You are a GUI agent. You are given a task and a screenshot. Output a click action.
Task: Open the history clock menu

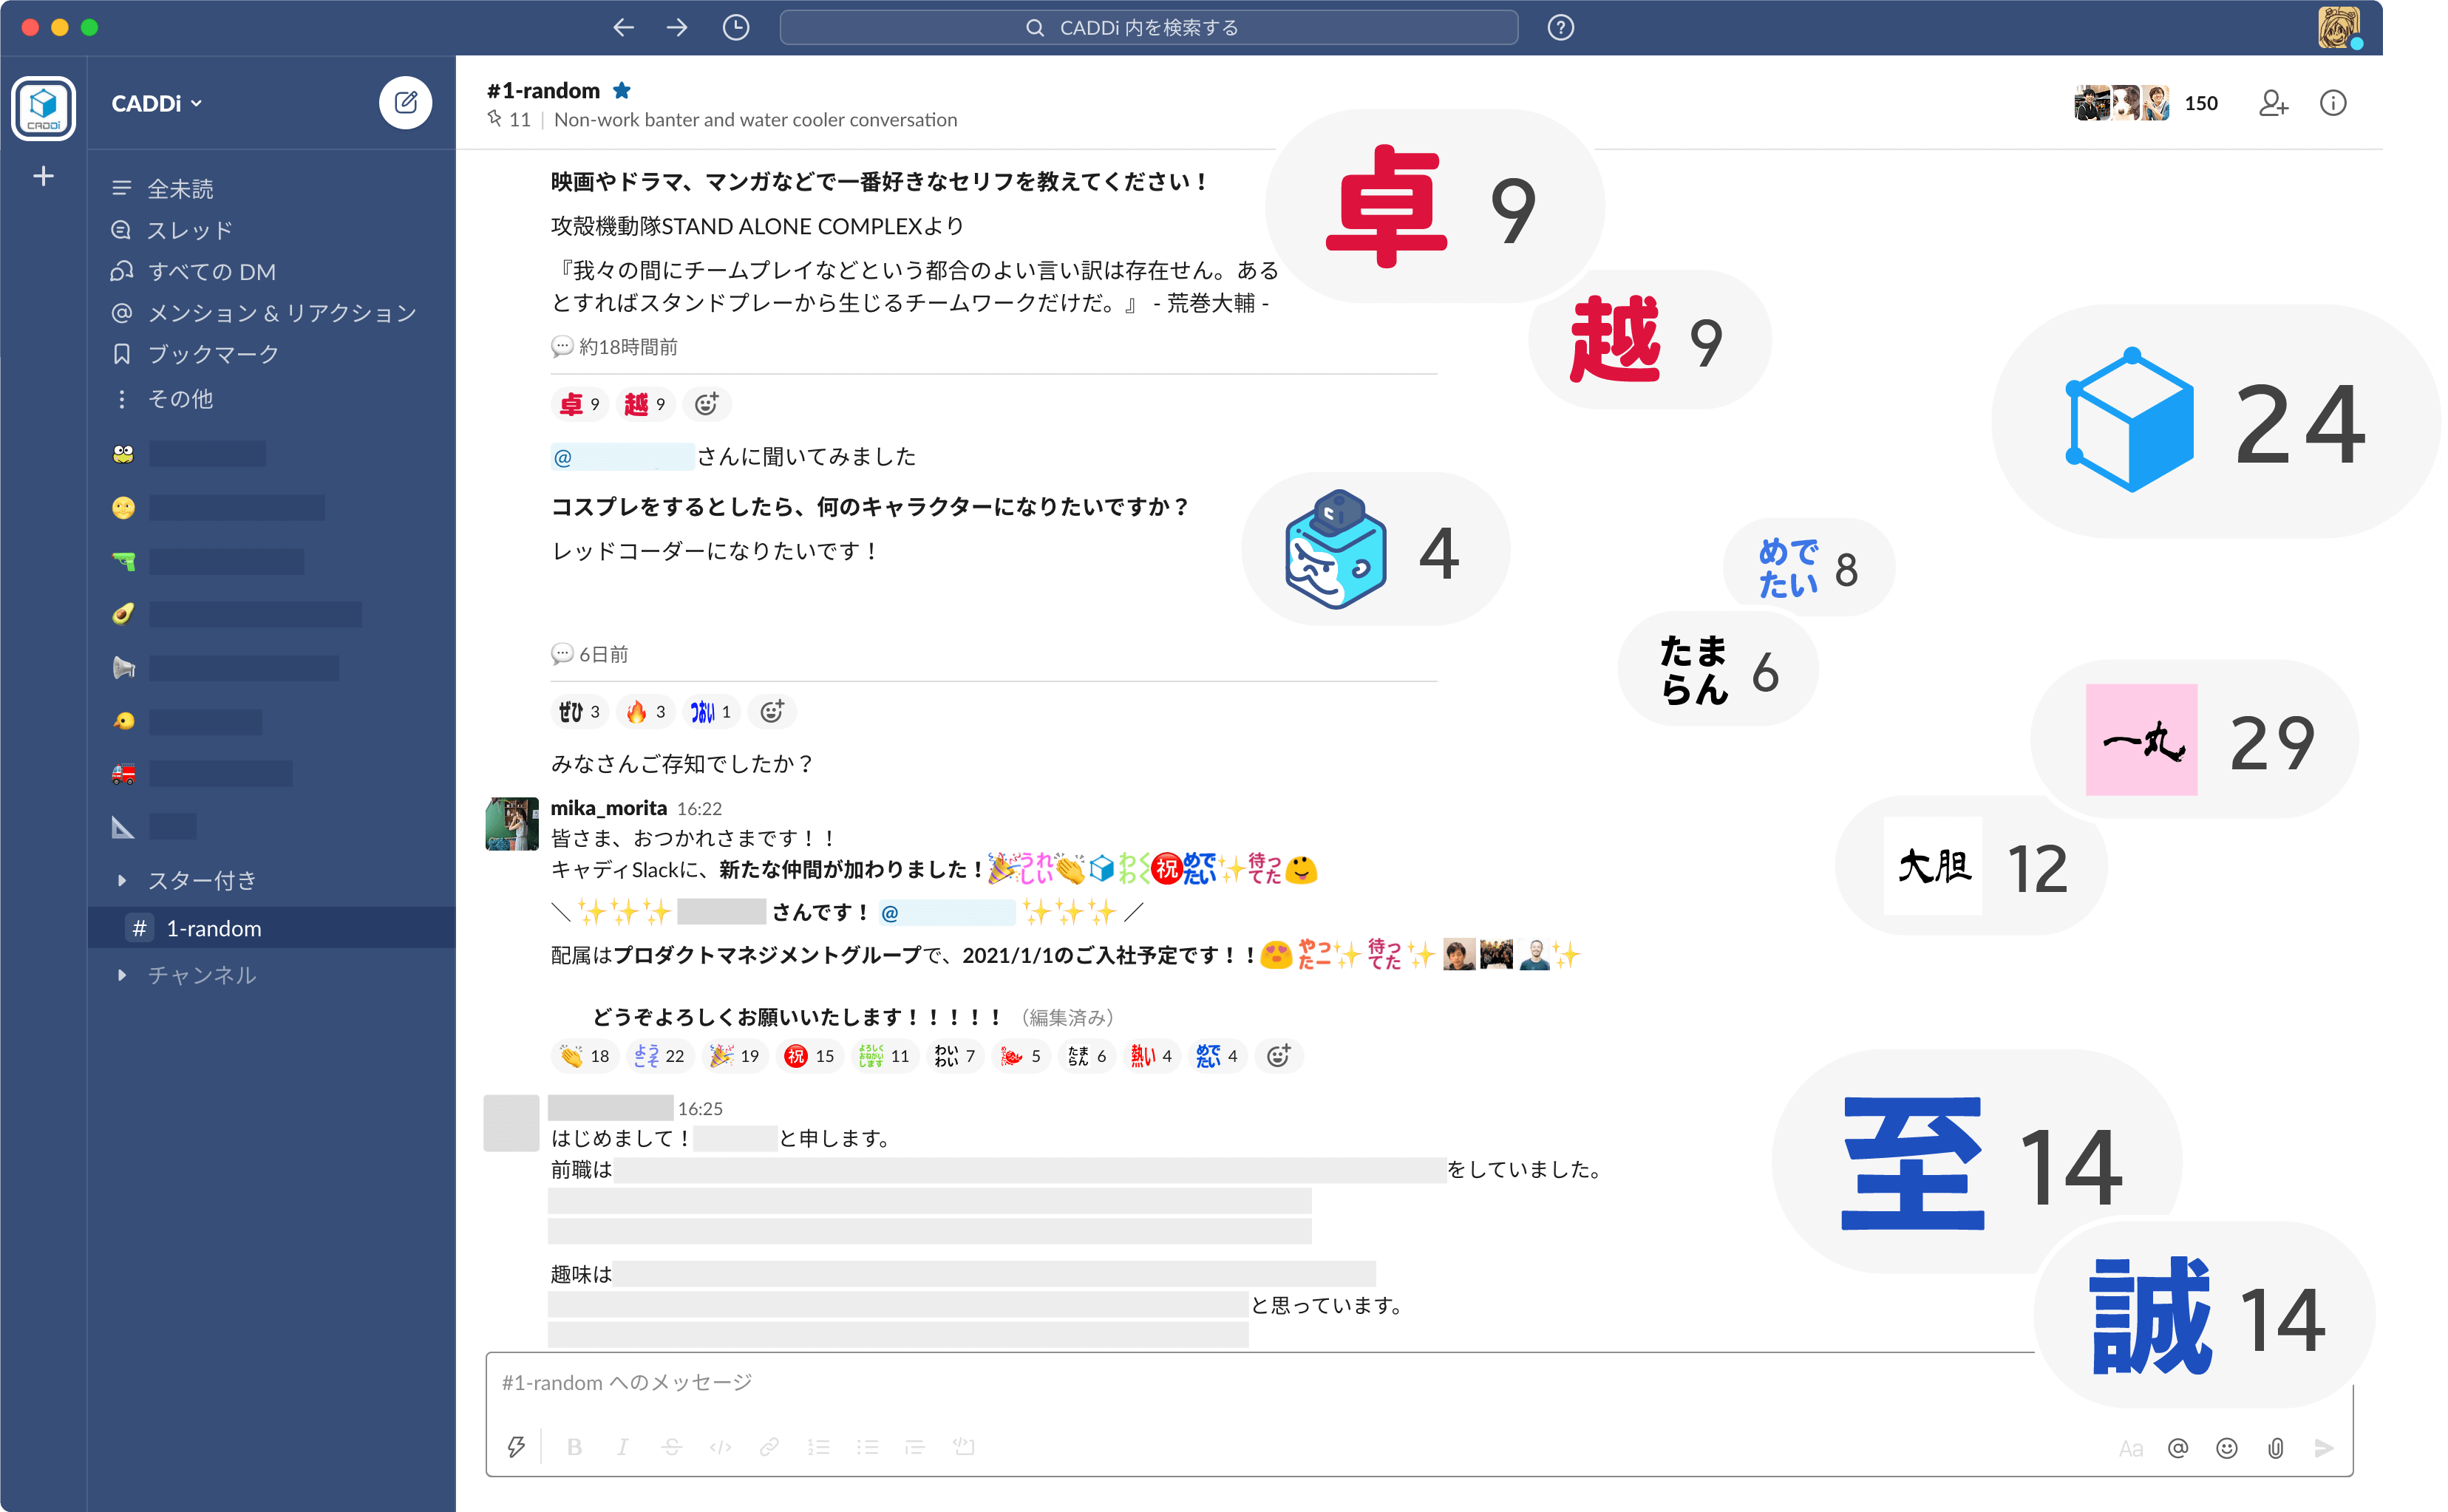pos(736,28)
